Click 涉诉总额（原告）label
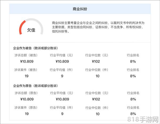The height and width of the screenshot is (124, 160). pyautogui.click(x=26, y=93)
